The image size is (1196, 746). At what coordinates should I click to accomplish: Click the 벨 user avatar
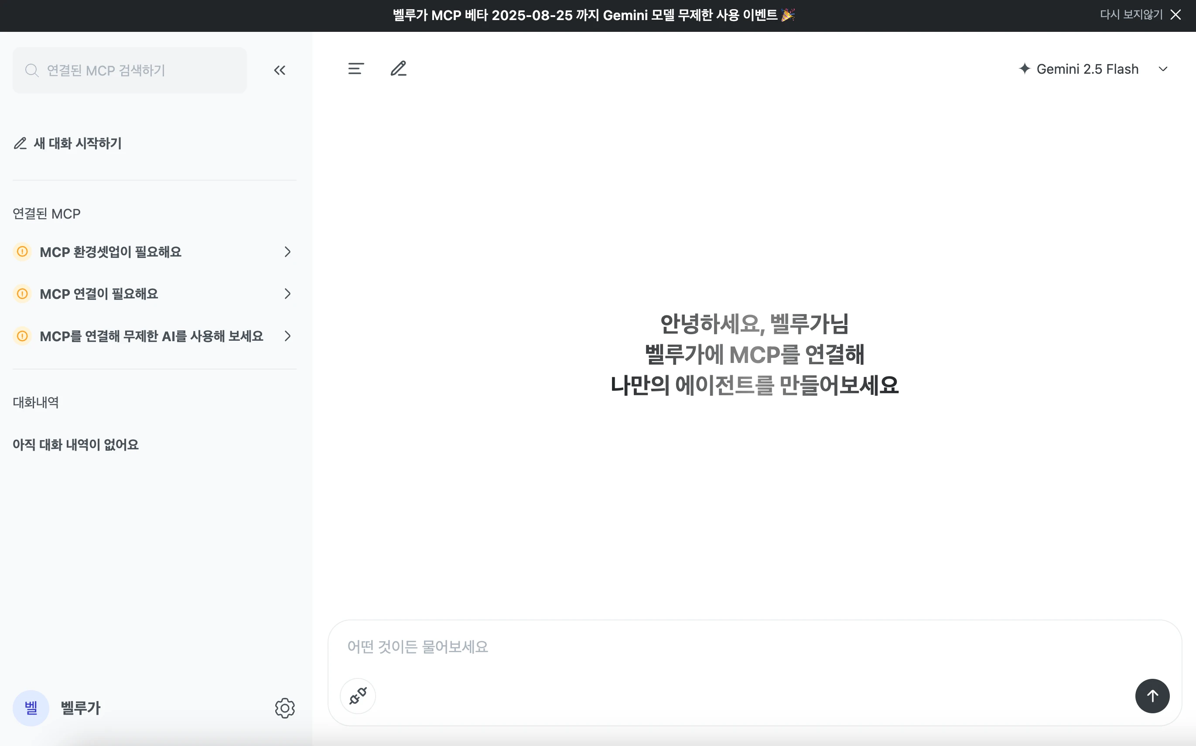[31, 708]
